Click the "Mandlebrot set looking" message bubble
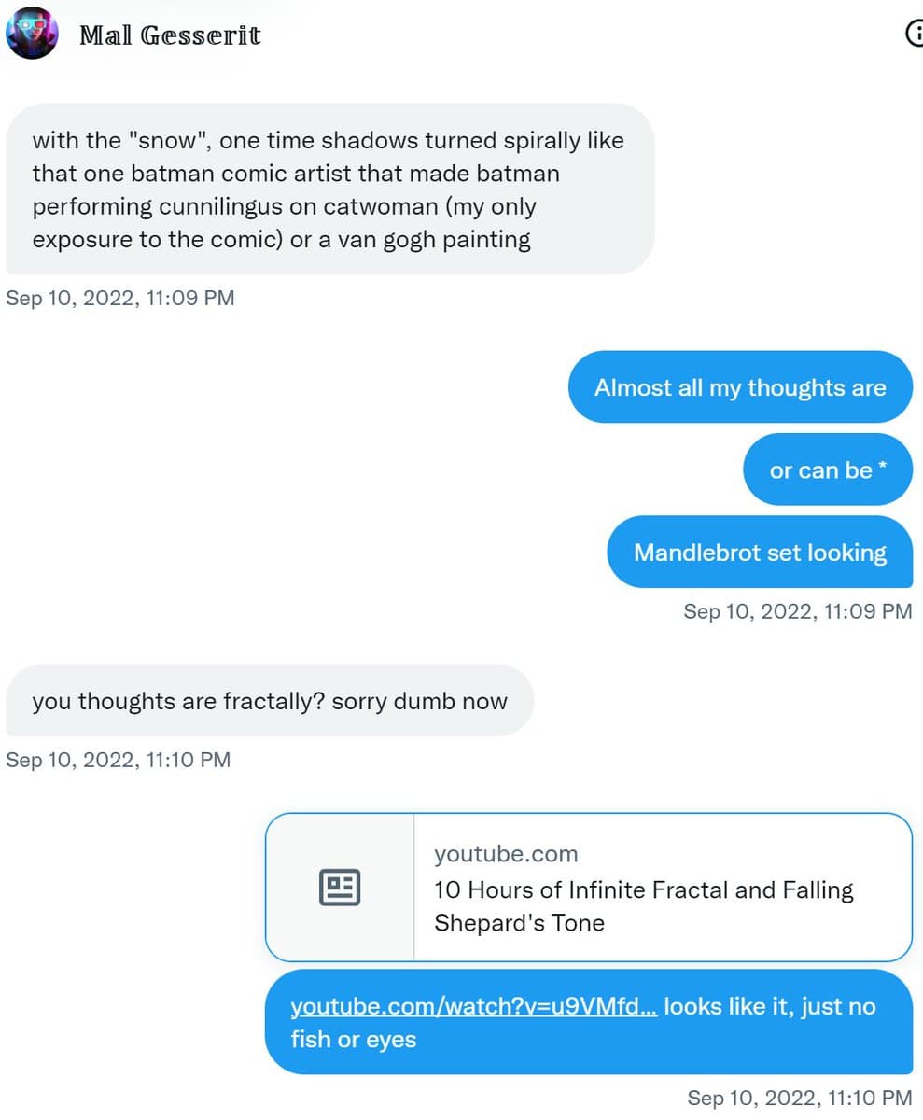The width and height of the screenshot is (923, 1120). click(x=760, y=553)
